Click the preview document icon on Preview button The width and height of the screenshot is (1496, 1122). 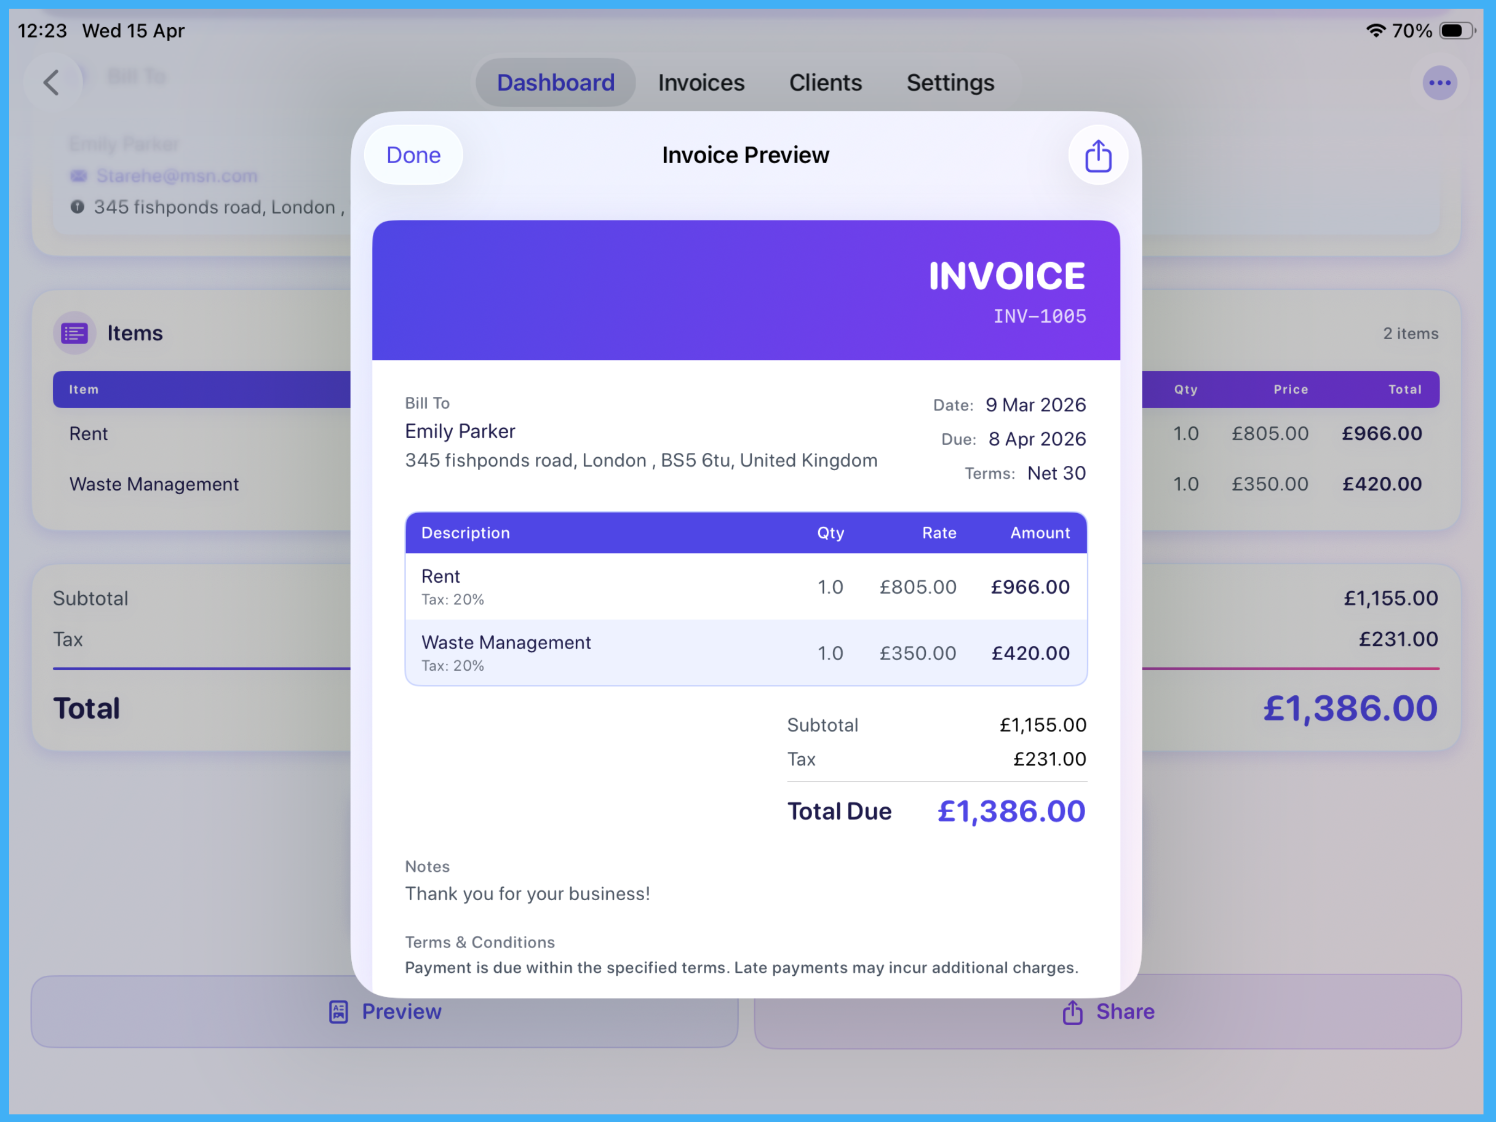[338, 1012]
